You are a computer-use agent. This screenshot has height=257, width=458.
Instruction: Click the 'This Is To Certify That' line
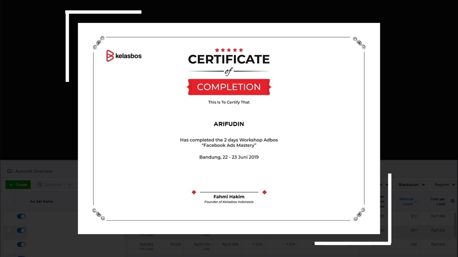(x=229, y=102)
